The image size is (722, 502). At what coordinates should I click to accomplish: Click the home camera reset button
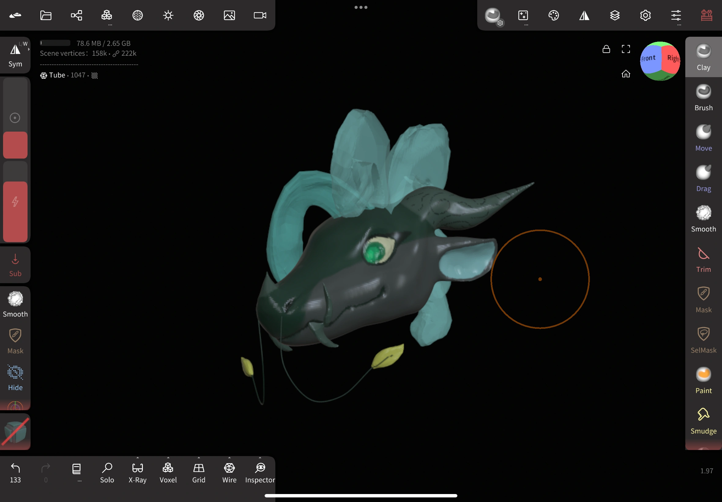click(626, 74)
